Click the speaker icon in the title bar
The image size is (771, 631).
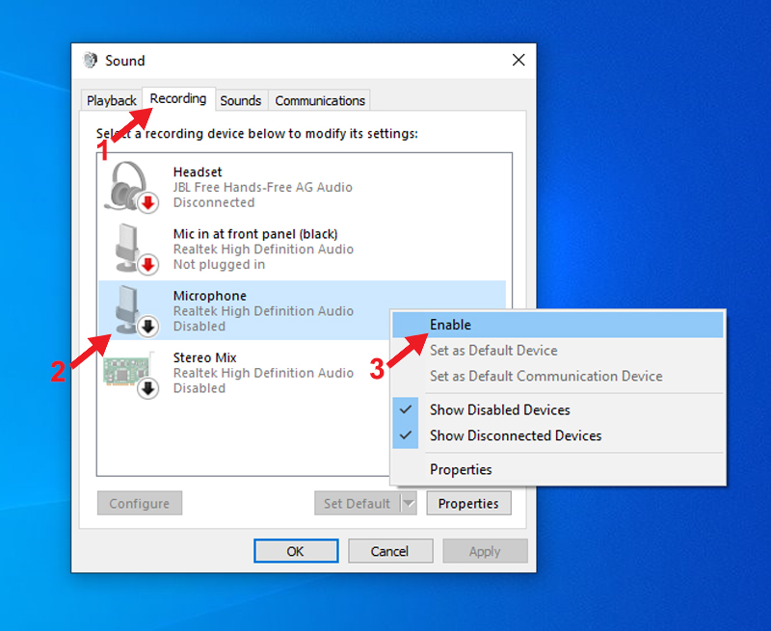coord(92,60)
